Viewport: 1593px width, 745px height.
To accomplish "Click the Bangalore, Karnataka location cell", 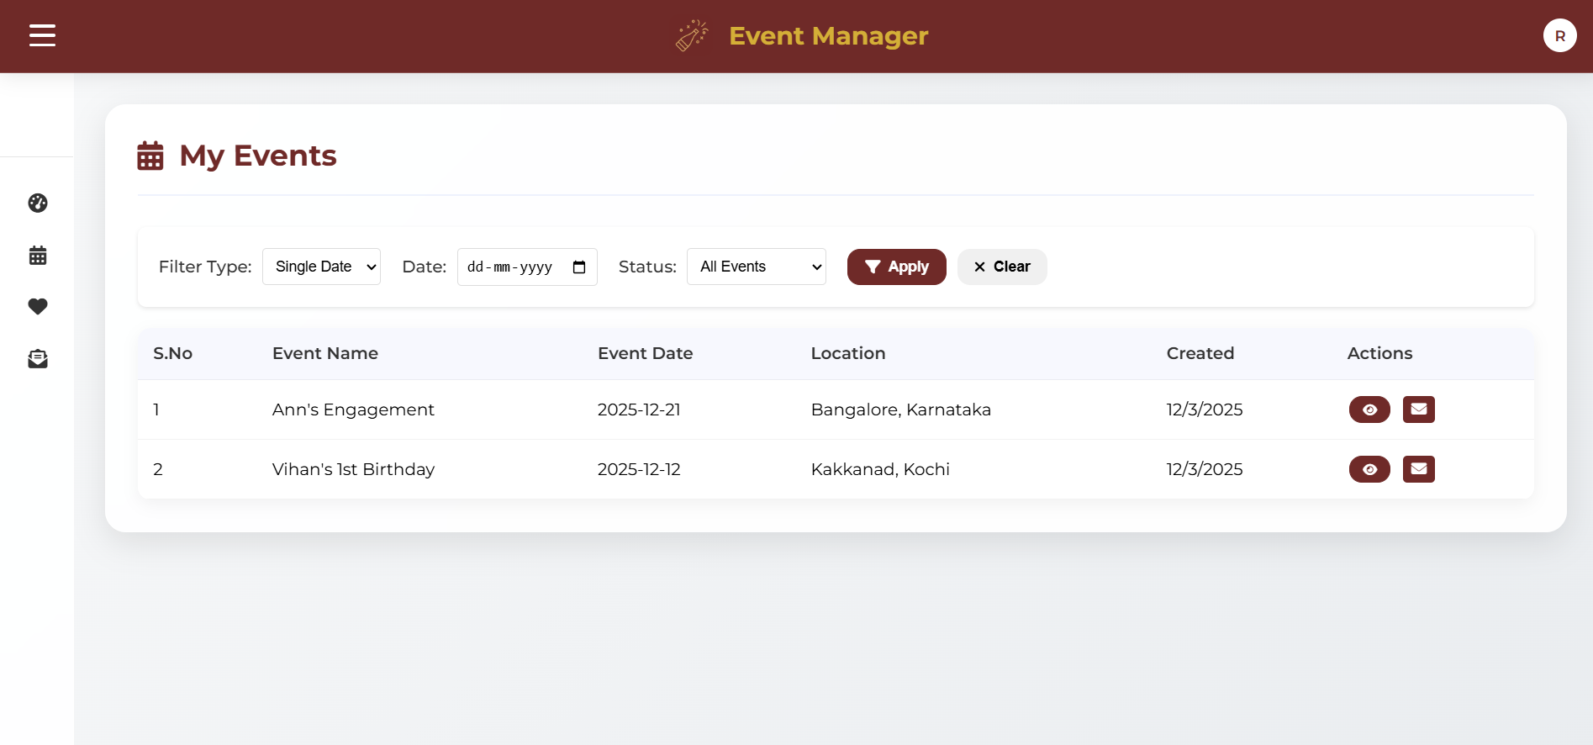I will 901,409.
